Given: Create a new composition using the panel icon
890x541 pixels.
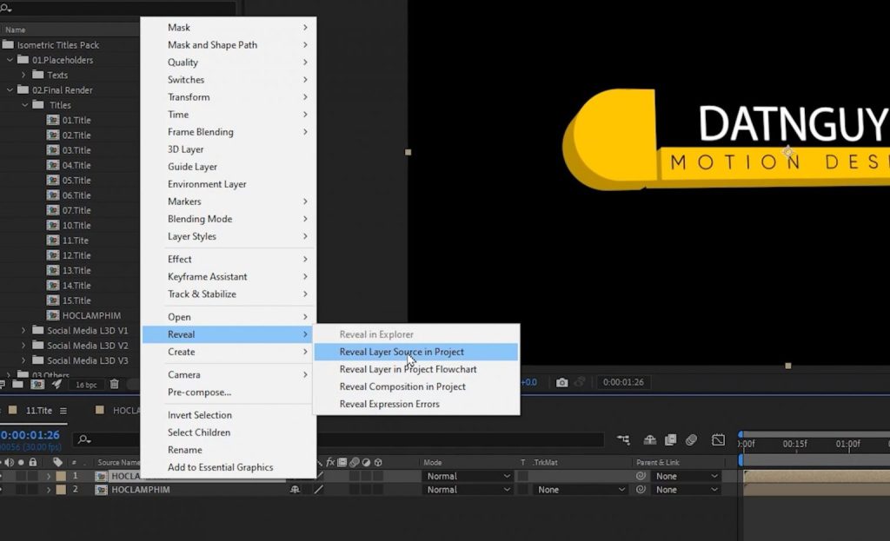Looking at the screenshot, I should [37, 384].
